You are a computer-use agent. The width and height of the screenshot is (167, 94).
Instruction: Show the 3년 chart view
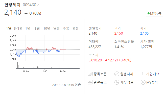pyautogui.click(x=37, y=28)
